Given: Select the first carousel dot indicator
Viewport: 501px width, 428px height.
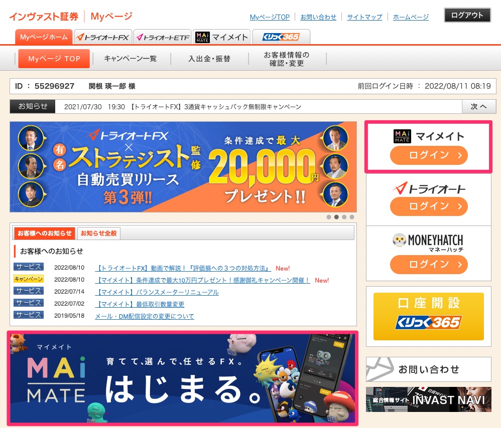Looking at the screenshot, I should coord(329,217).
